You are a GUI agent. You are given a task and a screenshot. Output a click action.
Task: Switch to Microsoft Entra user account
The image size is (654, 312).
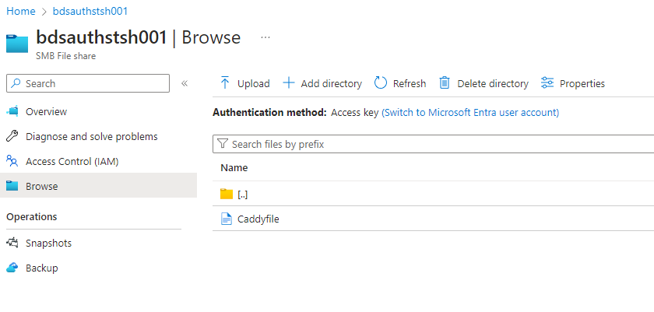[470, 113]
